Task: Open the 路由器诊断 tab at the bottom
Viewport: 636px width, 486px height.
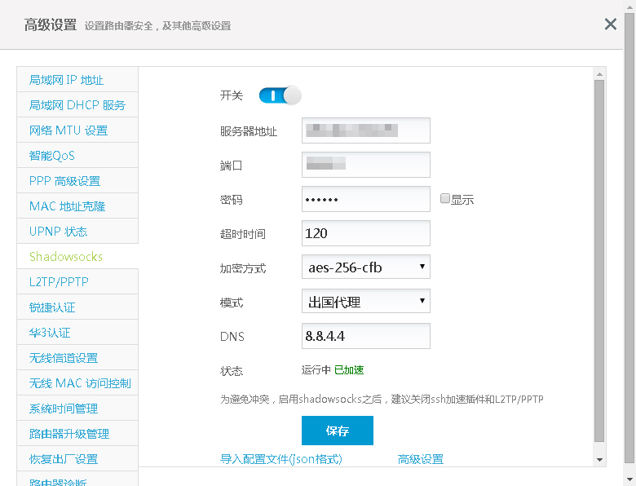Action: (77, 479)
